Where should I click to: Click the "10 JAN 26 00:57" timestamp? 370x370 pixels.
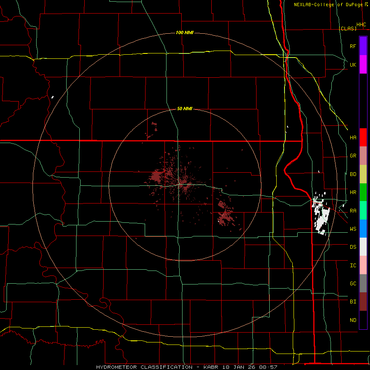(249, 367)
